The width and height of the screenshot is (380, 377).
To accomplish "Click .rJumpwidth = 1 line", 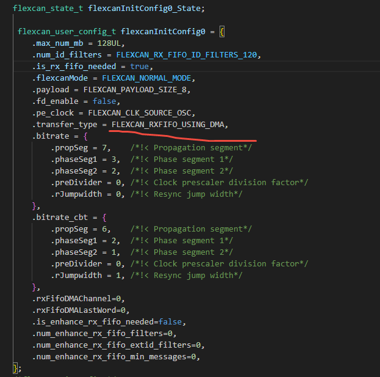I will click(88, 276).
